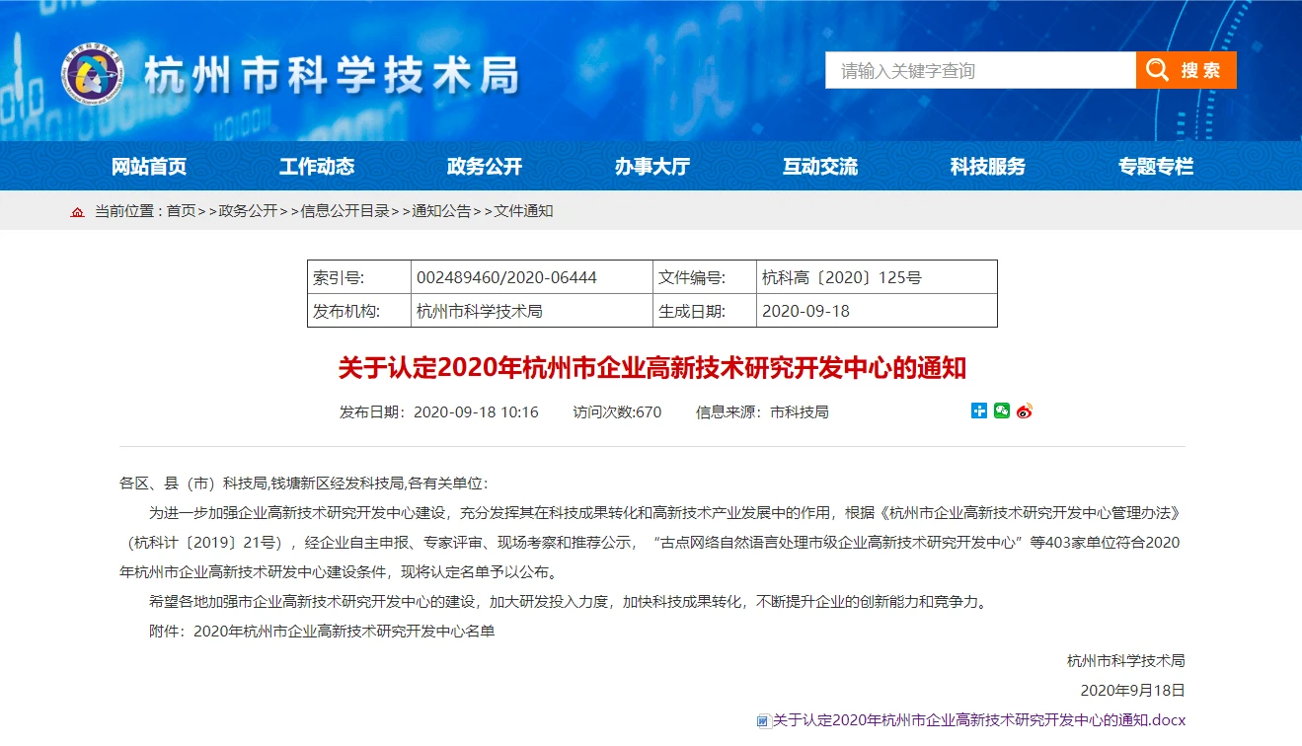Download the 通知.docx attachment link
This screenshot has height=746, width=1302.
pos(978,720)
